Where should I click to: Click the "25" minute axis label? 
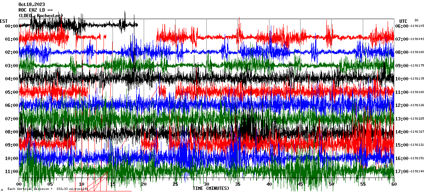[x=175, y=184]
